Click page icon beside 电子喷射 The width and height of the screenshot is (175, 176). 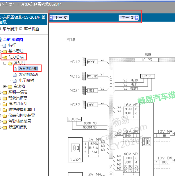click(15, 81)
